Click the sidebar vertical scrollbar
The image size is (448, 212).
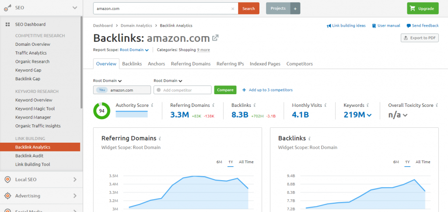81,63
